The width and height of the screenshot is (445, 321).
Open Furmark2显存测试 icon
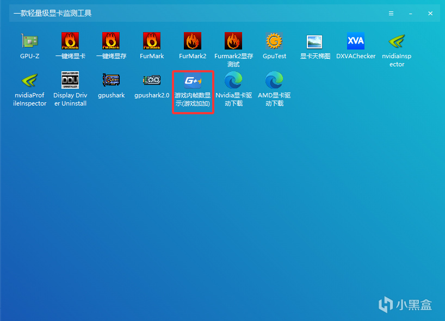click(x=233, y=41)
